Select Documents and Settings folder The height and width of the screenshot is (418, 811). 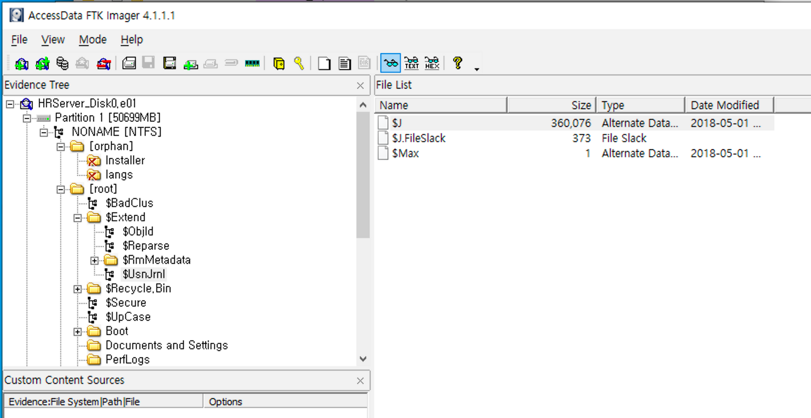(x=167, y=346)
